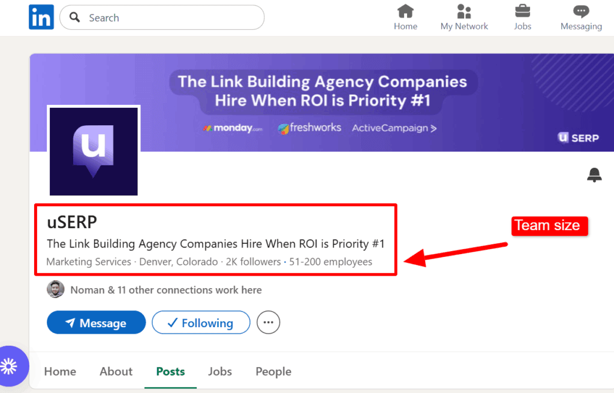Screen dimensions: 614x393
Task: Open the company Jobs tab
Action: pyautogui.click(x=220, y=371)
